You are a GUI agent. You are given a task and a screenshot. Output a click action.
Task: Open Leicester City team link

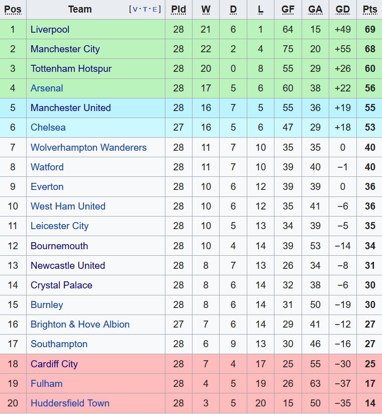point(59,226)
